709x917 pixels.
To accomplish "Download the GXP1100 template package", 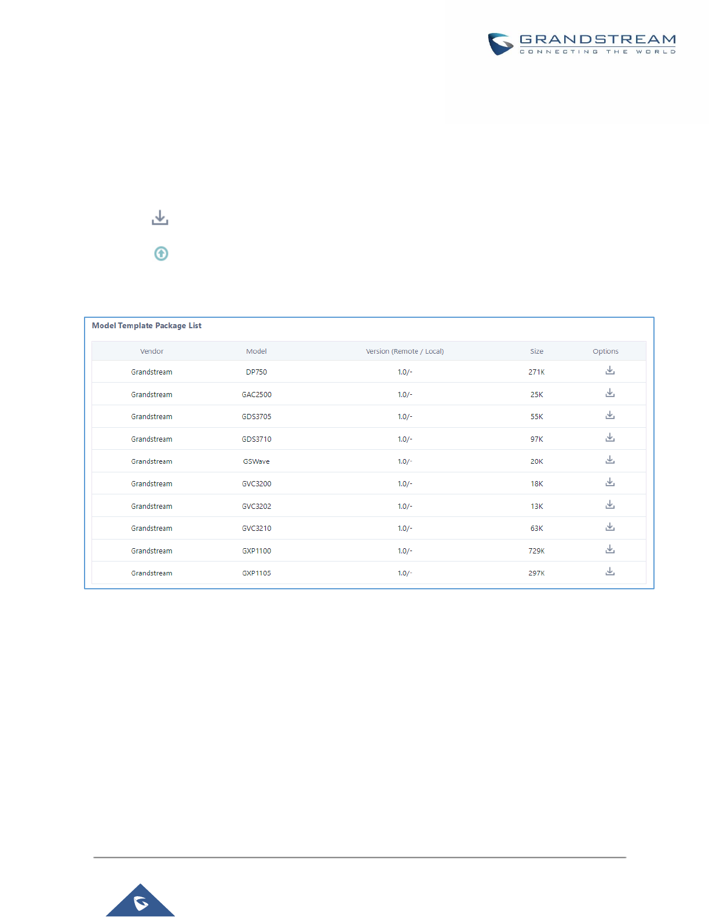I will (x=610, y=549).
